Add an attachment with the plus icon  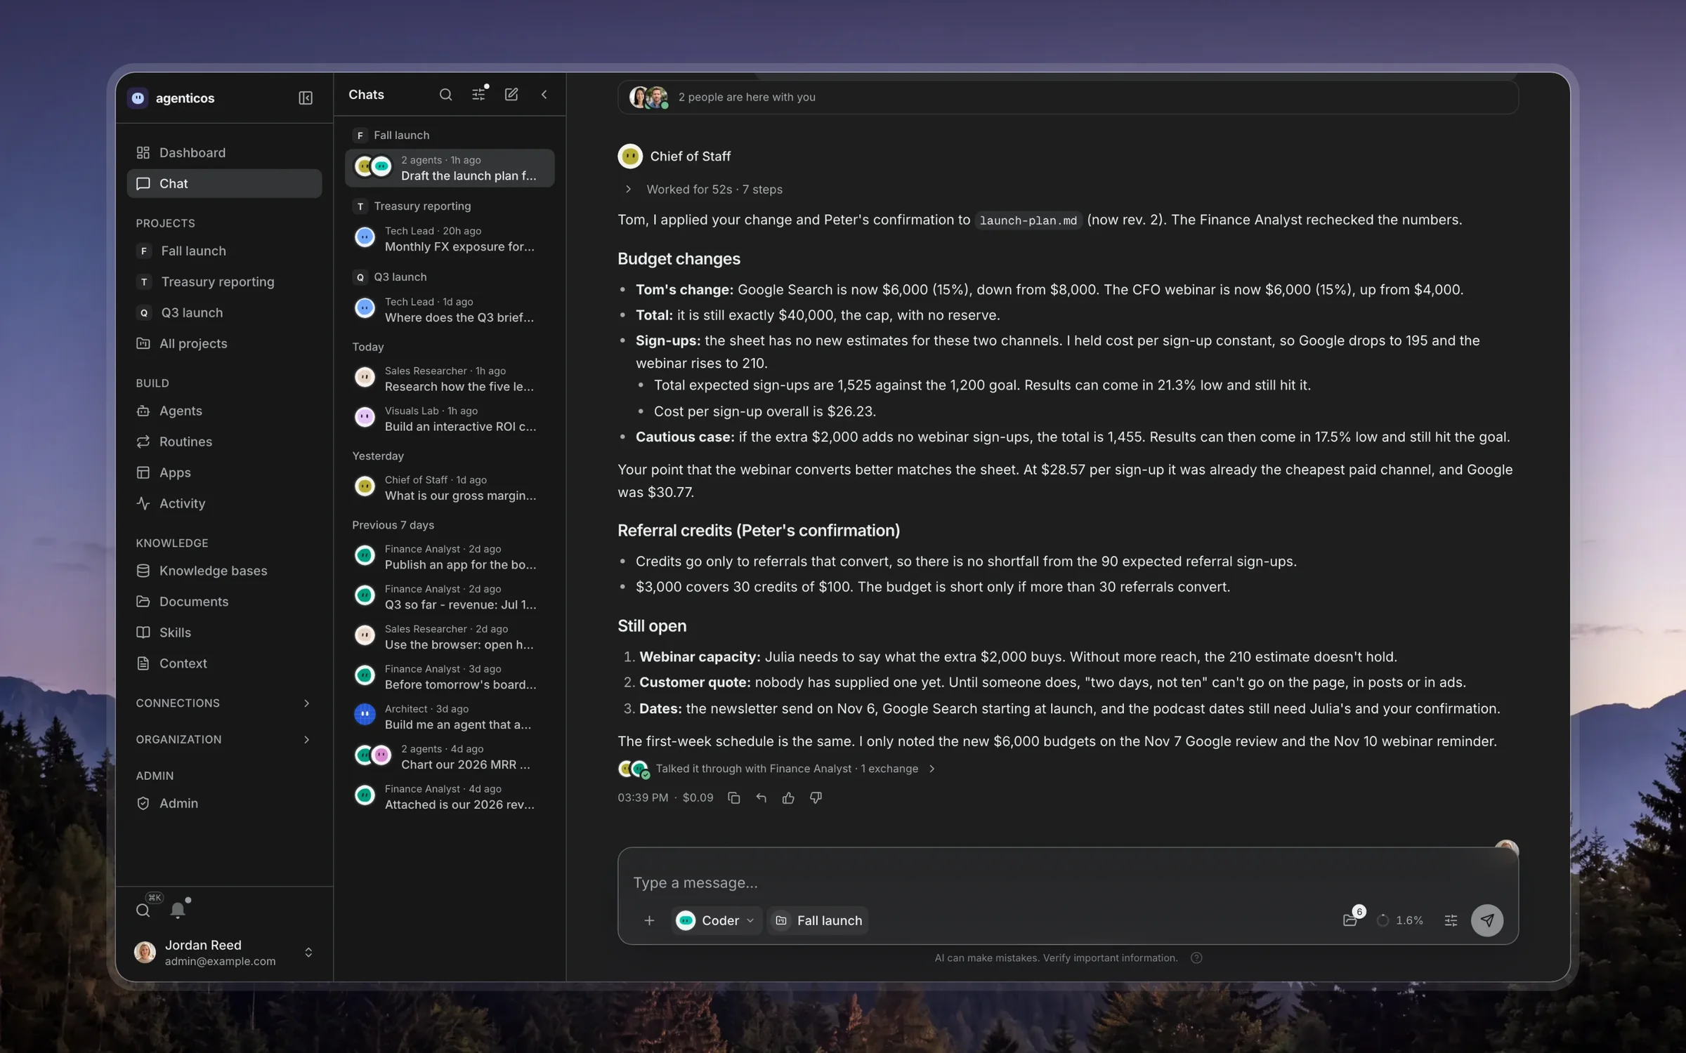pyautogui.click(x=649, y=920)
